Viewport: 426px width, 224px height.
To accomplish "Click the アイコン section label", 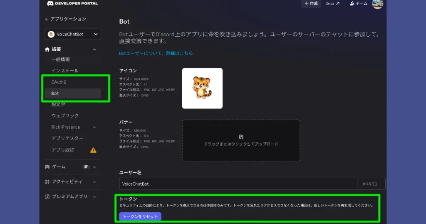I will click(128, 71).
